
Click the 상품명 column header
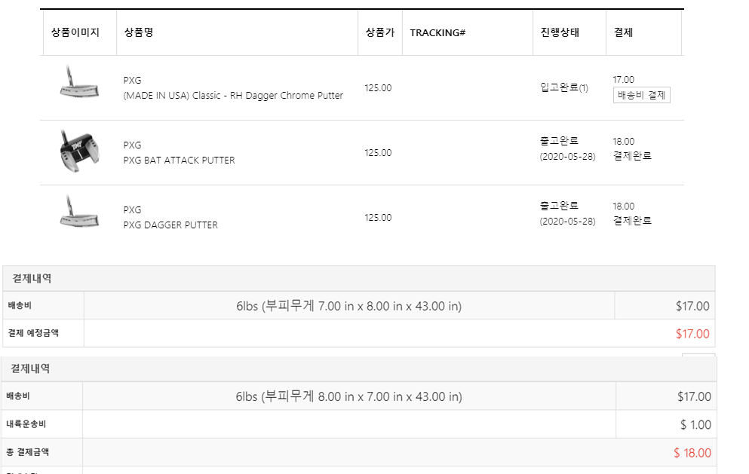(x=139, y=32)
